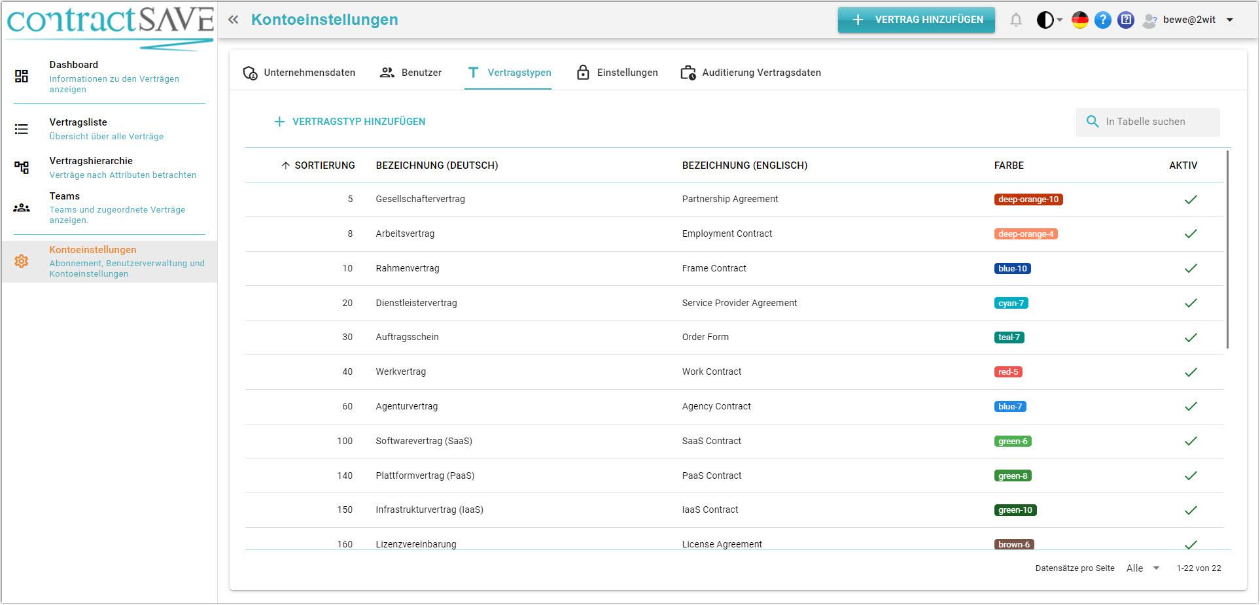
Task: Click the active checkmark for Werkvertrag
Action: click(x=1191, y=372)
